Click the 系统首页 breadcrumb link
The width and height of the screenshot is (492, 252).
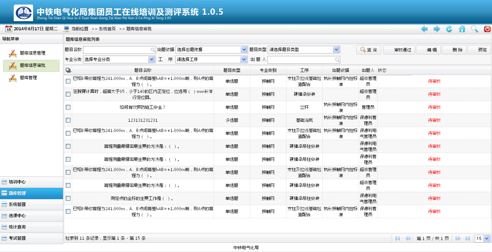pyautogui.click(x=107, y=29)
